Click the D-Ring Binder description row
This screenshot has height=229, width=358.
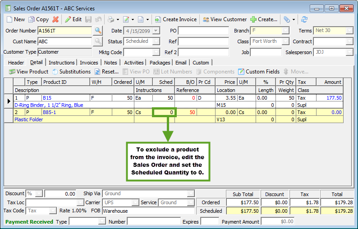click(x=74, y=105)
